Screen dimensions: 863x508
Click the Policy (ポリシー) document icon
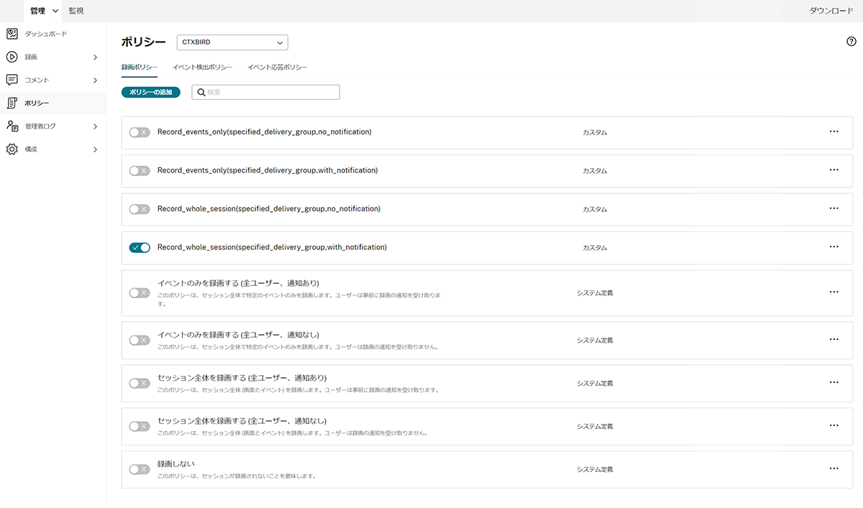pyautogui.click(x=12, y=103)
